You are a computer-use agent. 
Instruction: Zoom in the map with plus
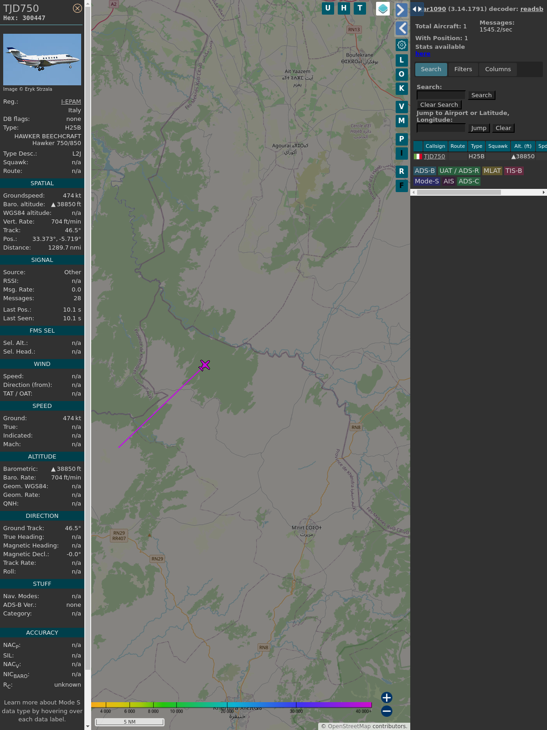click(387, 698)
